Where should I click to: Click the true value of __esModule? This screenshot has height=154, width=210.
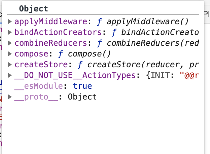(x=82, y=86)
